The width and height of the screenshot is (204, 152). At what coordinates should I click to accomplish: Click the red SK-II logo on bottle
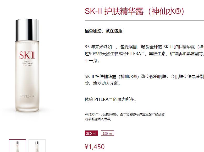click(x=27, y=55)
